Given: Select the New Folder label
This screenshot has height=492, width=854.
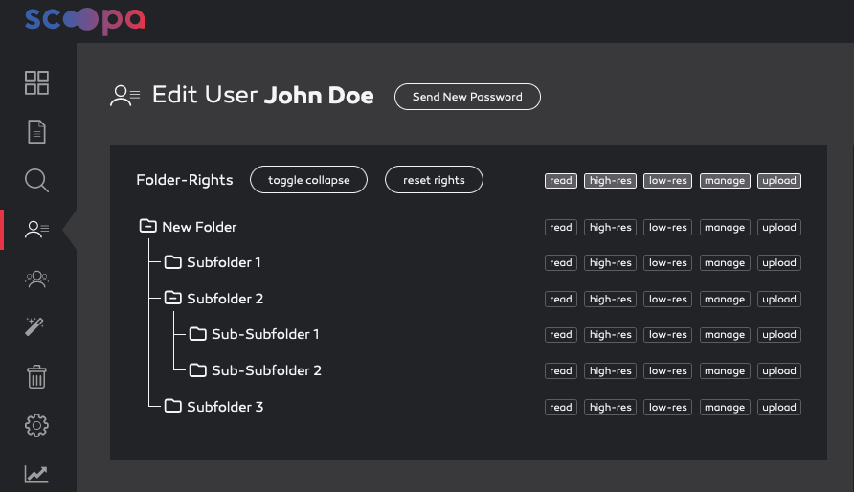Looking at the screenshot, I should tap(199, 227).
